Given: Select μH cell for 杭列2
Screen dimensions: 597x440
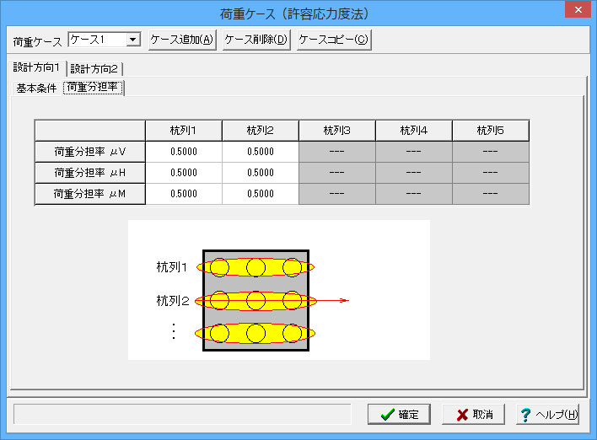Looking at the screenshot, I should tap(261, 173).
